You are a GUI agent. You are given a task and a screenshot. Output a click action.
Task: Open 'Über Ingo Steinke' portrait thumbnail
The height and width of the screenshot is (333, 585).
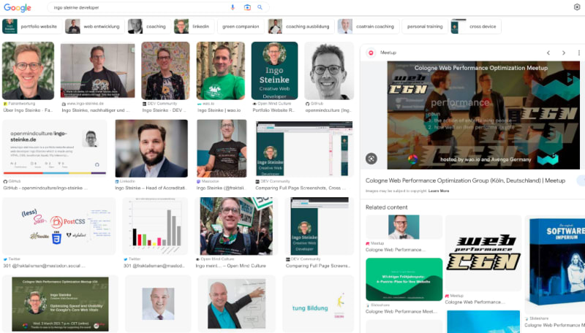point(28,70)
